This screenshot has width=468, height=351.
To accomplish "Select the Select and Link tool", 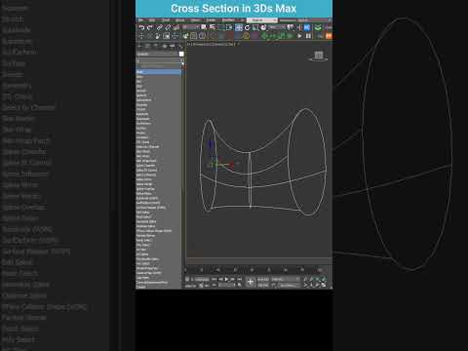I will (x=160, y=27).
